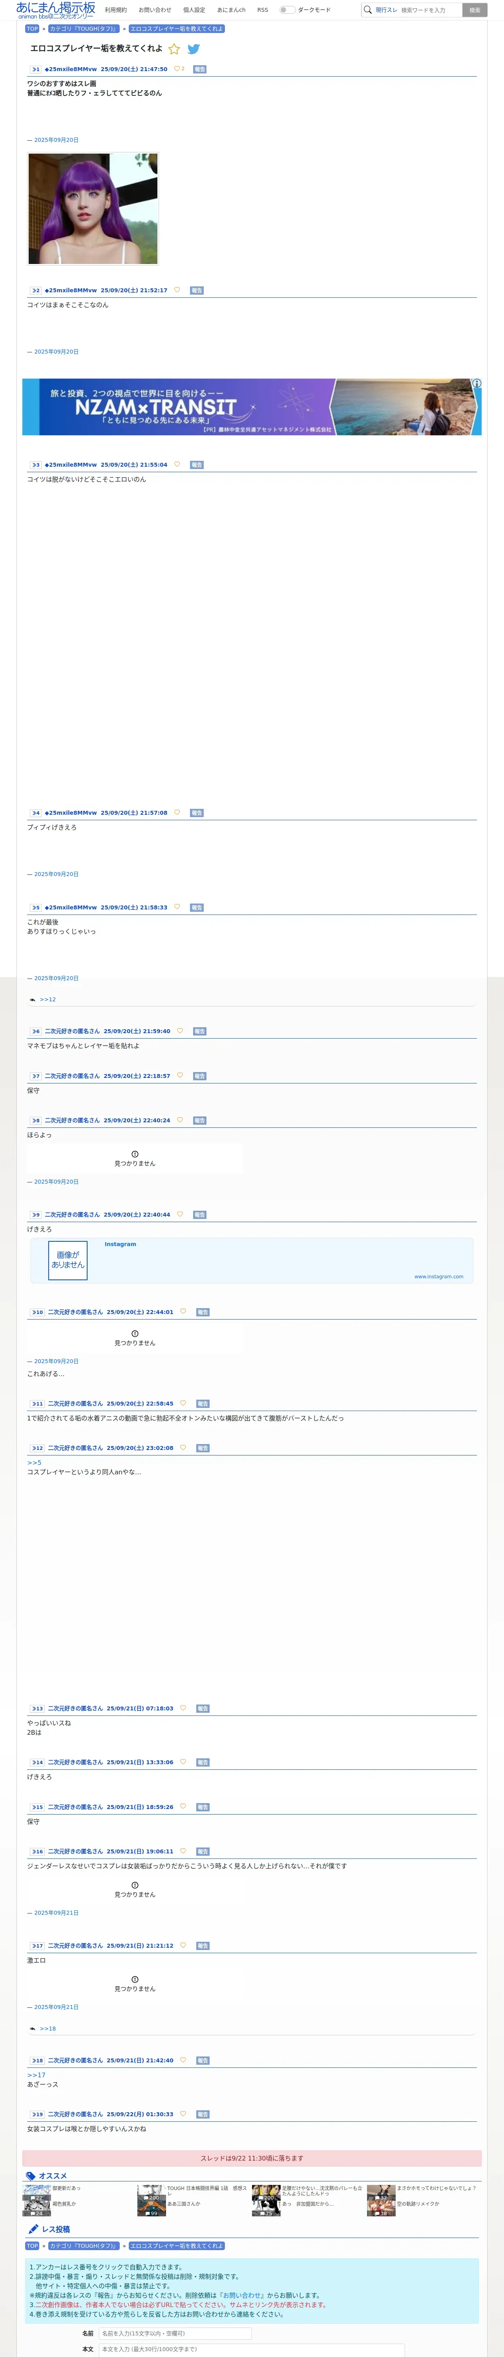Open recommended thread 空の軌跡リメイクか
This screenshot has width=504, height=2357.
click(417, 2204)
